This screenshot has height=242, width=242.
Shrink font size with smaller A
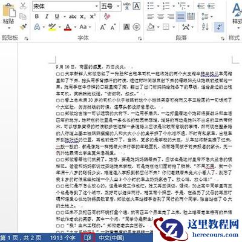point(113,27)
